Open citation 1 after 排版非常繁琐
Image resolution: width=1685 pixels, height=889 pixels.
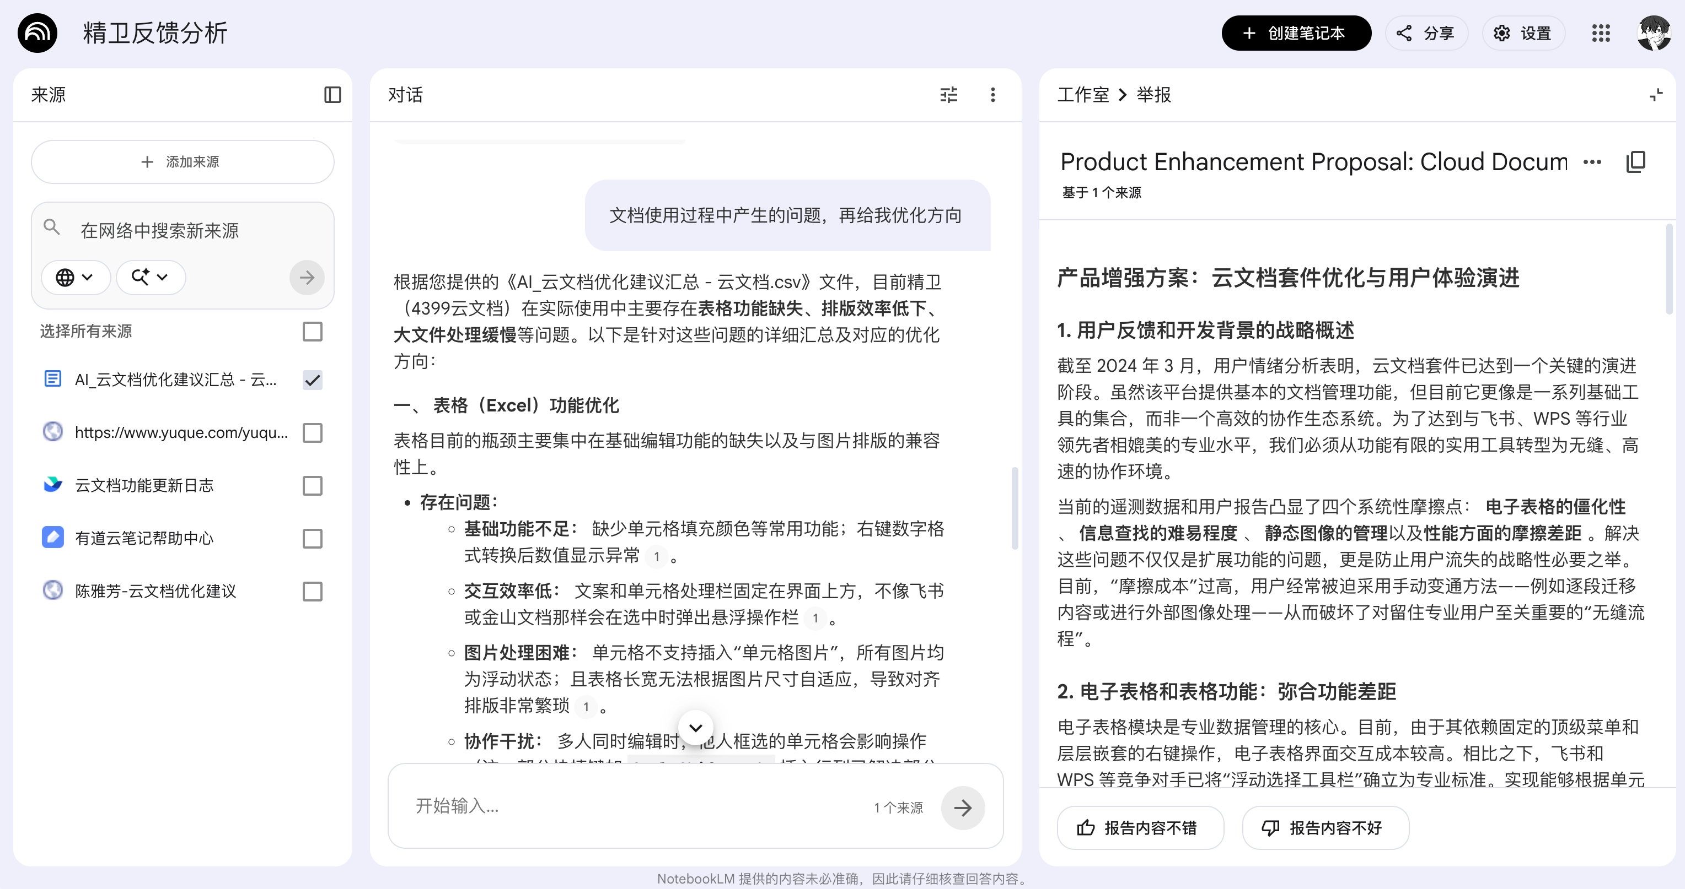(586, 707)
